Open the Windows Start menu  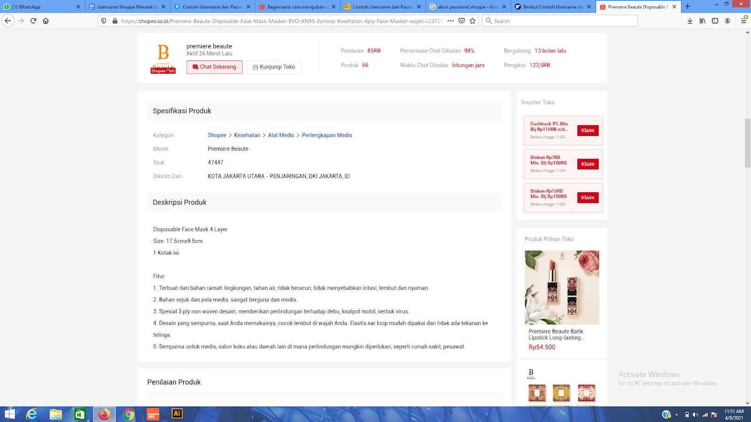9,414
